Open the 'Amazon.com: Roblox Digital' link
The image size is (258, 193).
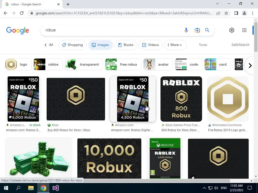[x=132, y=130]
